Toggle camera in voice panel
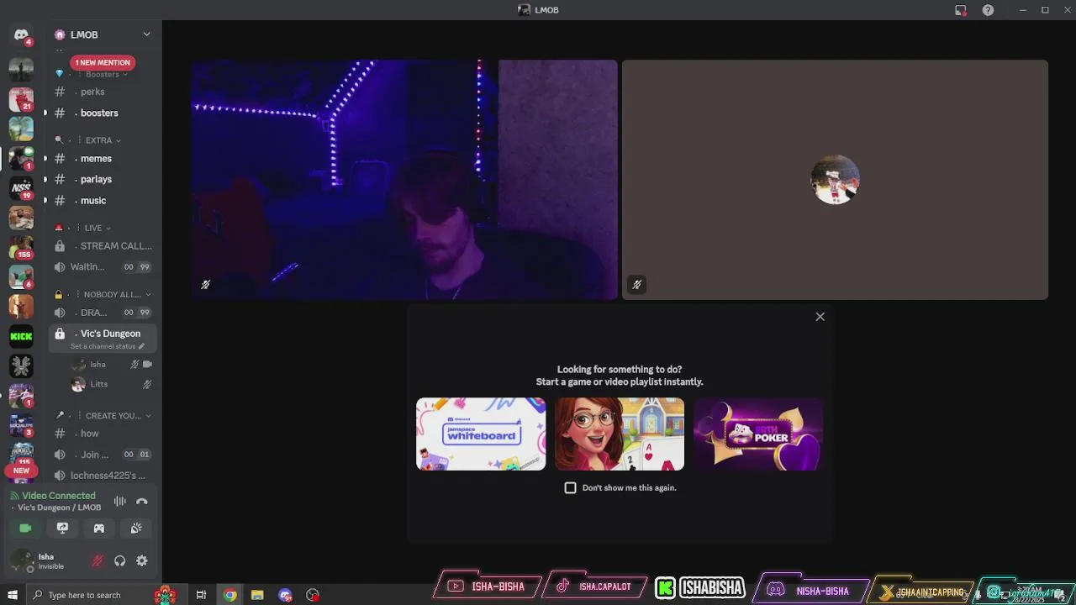 25,528
